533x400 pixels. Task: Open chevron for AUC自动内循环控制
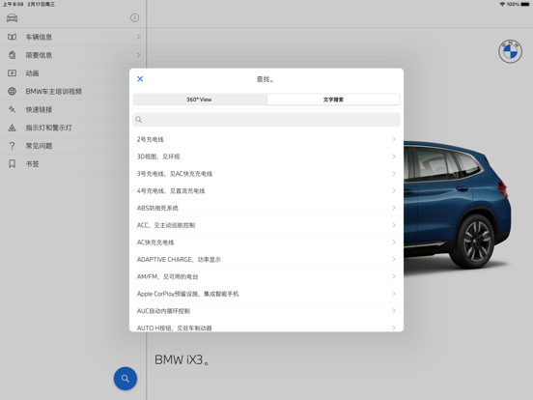coord(394,311)
